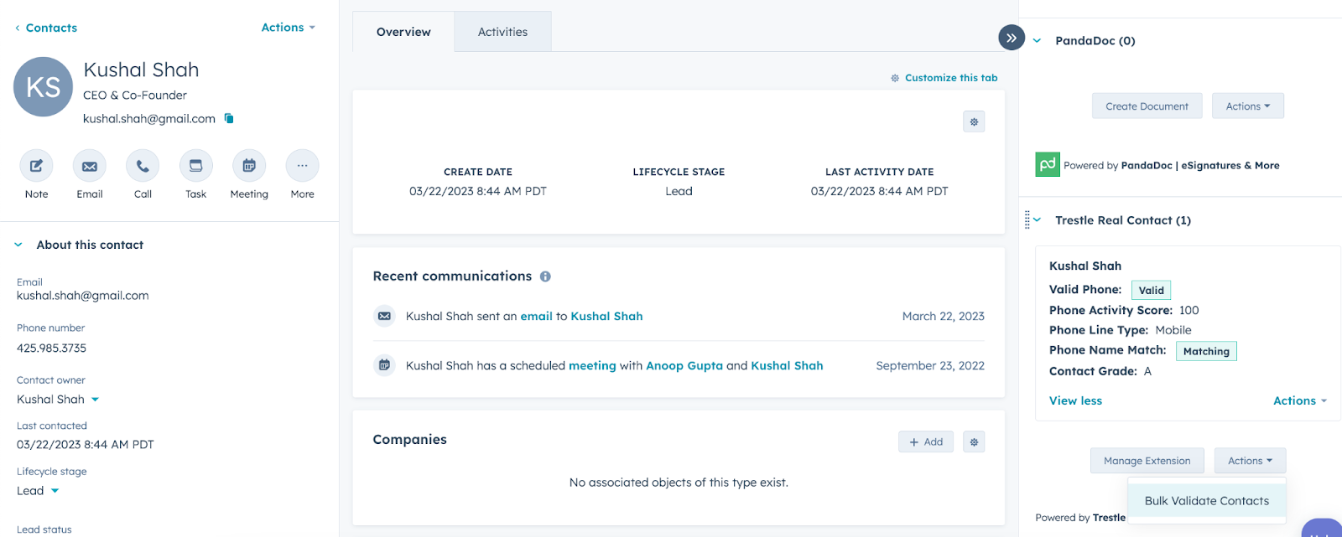Click the Phone number field
The width and height of the screenshot is (1342, 537).
(52, 349)
